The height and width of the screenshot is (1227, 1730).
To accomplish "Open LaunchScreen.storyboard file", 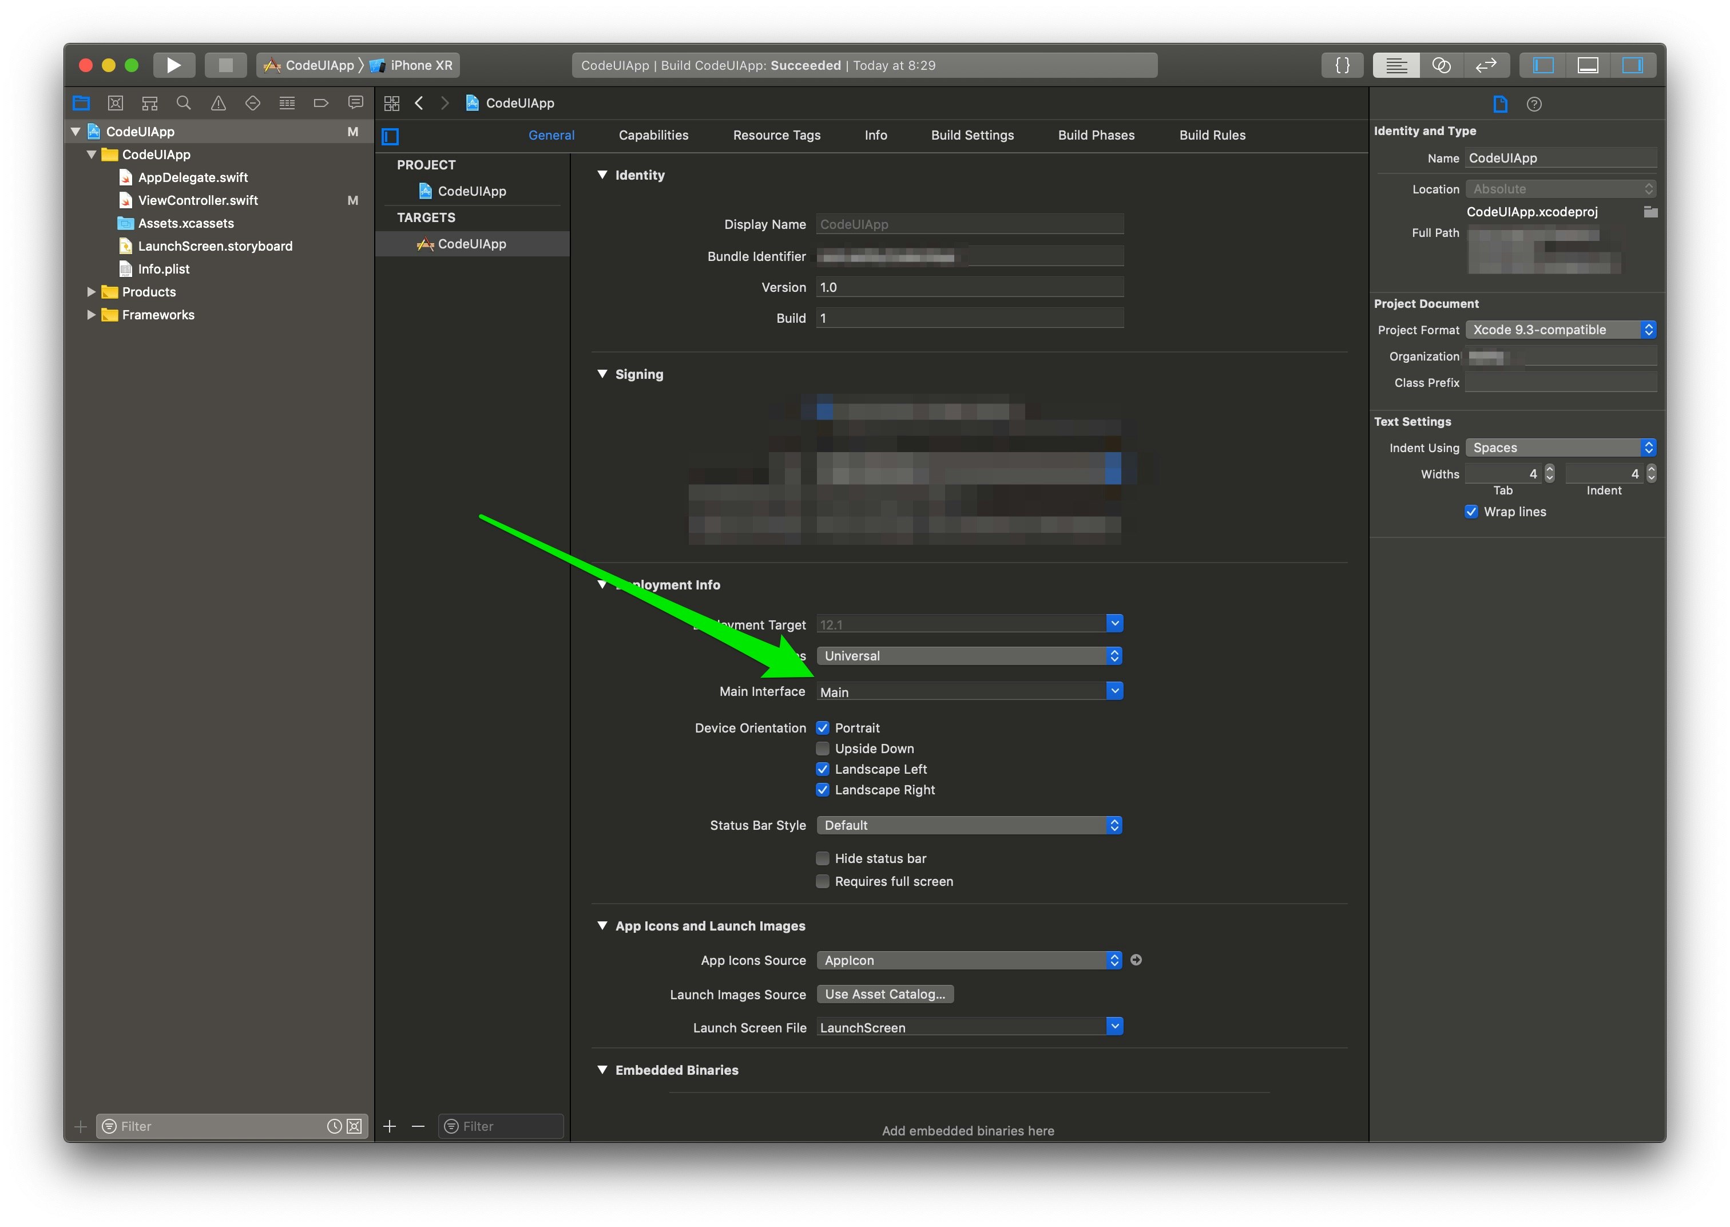I will [215, 246].
